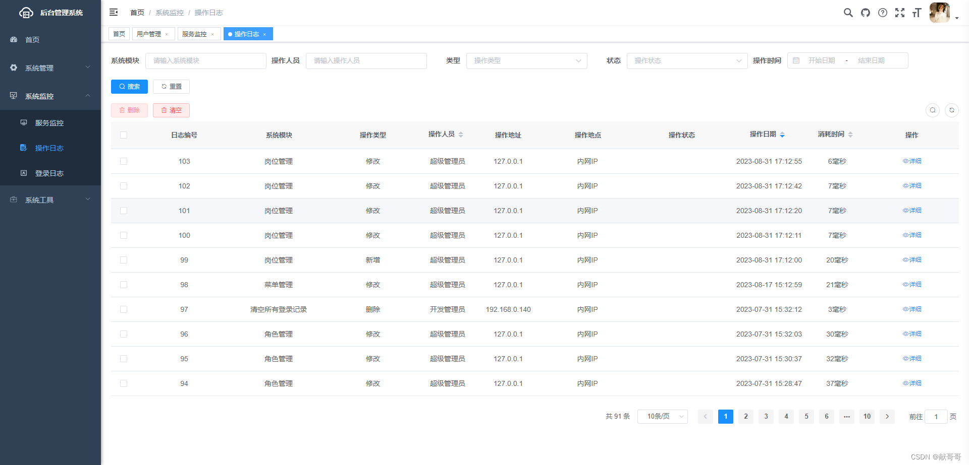This screenshot has height=465, width=969.
Task: Open 详细 link for log 99
Action: pyautogui.click(x=912, y=259)
